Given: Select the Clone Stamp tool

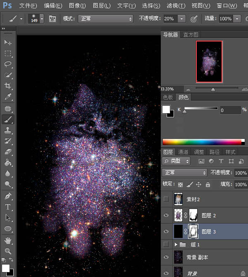Looking at the screenshot, I should coord(8,130).
